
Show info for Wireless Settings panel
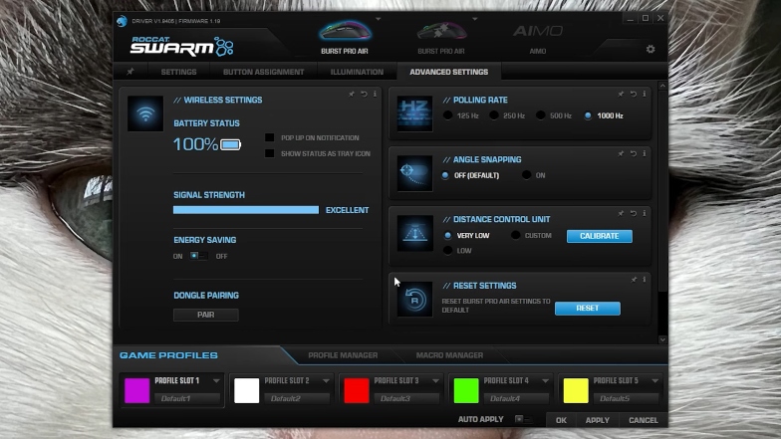[x=375, y=94]
